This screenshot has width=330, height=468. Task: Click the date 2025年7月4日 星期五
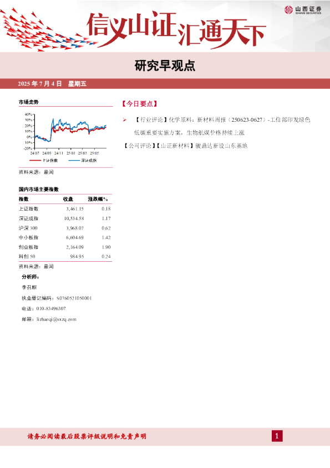[x=52, y=84]
